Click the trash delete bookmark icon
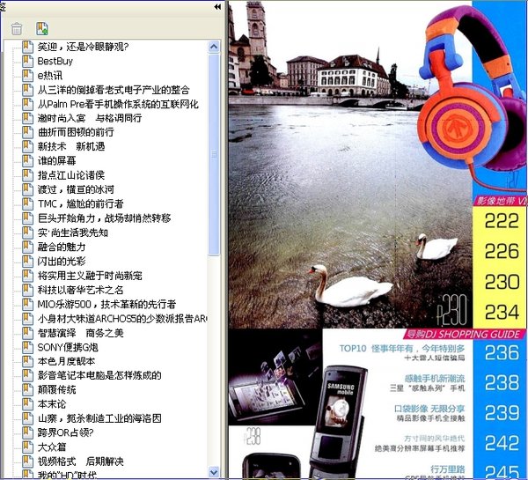The image size is (528, 480). [x=16, y=29]
